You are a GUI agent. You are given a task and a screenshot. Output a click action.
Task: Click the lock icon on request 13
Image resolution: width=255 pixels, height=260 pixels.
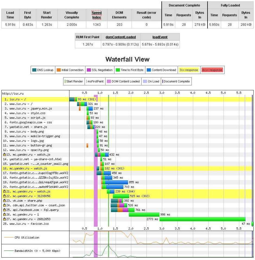[x=5, y=155]
